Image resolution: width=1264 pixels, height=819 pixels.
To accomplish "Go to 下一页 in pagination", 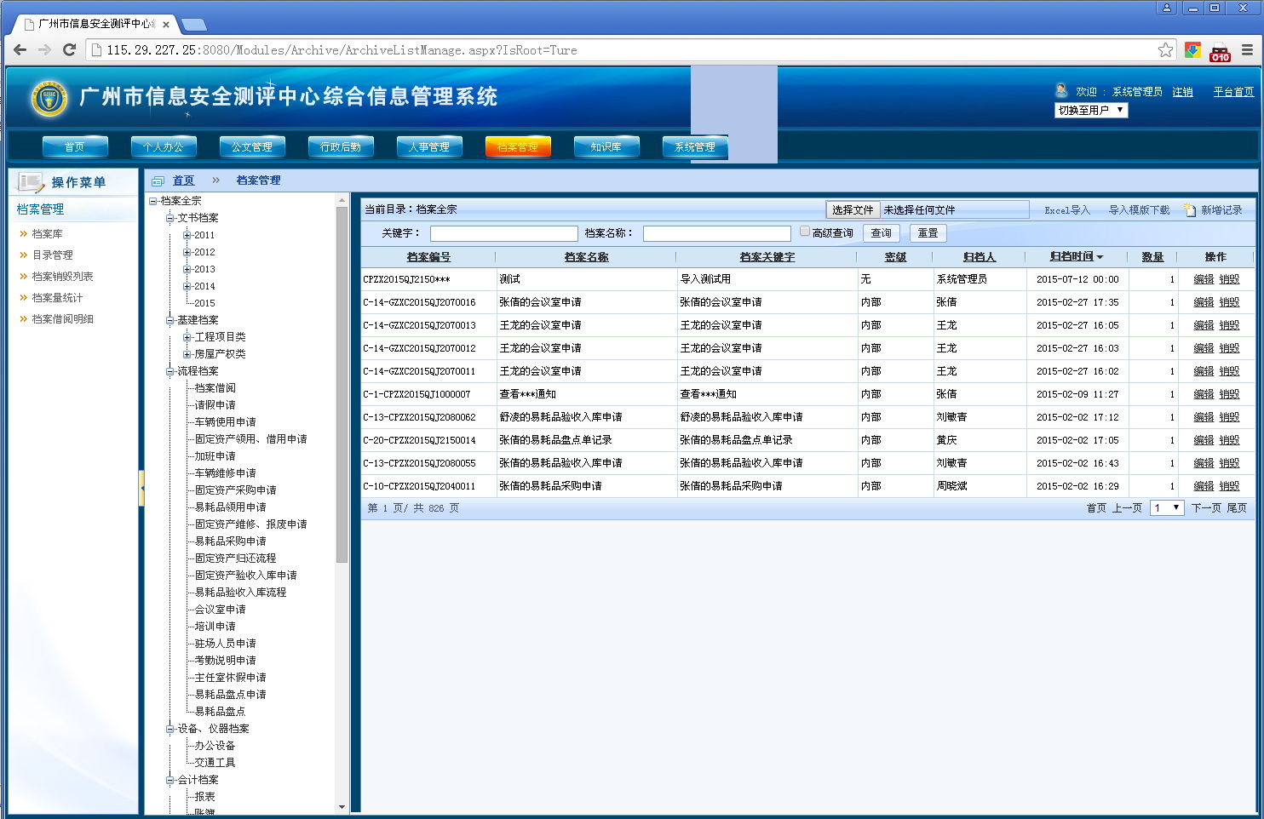I will [x=1207, y=508].
